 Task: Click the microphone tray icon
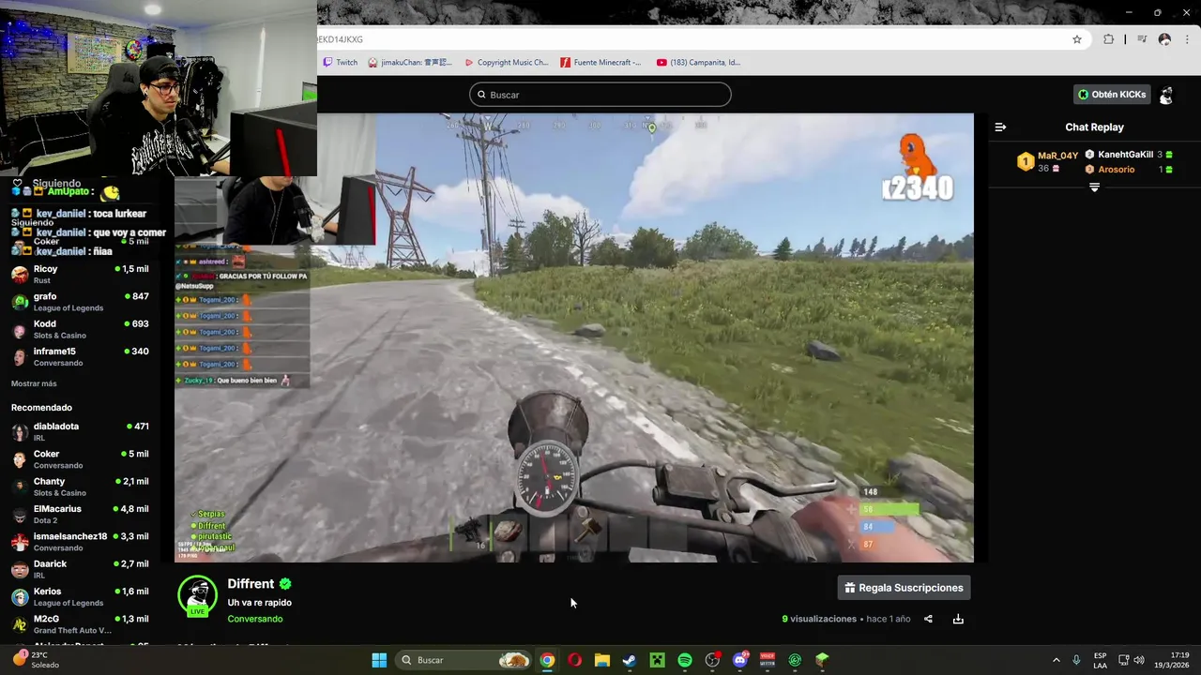[1076, 660]
